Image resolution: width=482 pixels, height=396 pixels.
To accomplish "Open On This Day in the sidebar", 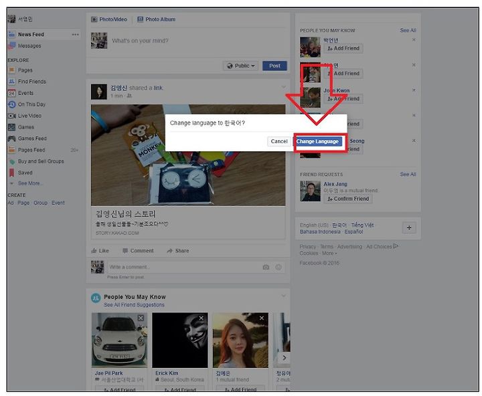I will pos(31,104).
